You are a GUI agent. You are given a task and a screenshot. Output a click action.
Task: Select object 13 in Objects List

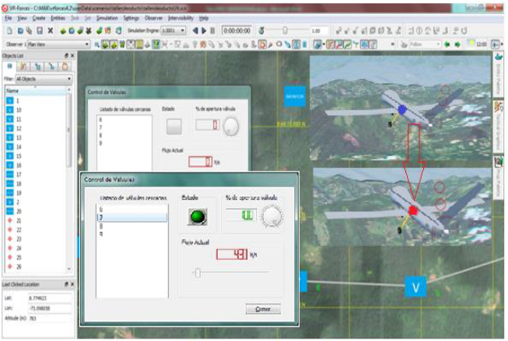tap(36, 137)
